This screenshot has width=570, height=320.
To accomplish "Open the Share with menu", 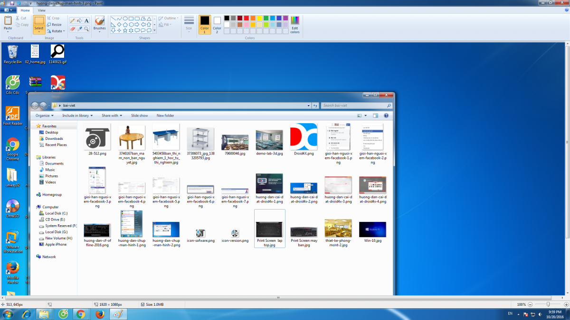I will click(112, 115).
